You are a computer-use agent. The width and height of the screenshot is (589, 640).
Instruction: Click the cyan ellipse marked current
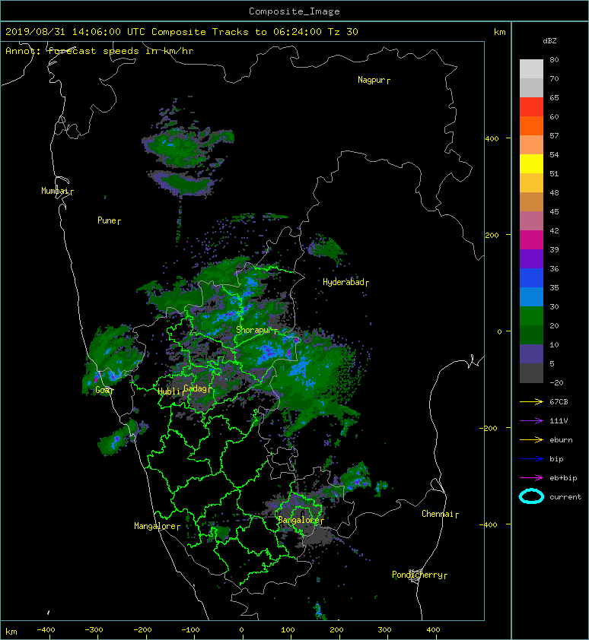531,497
